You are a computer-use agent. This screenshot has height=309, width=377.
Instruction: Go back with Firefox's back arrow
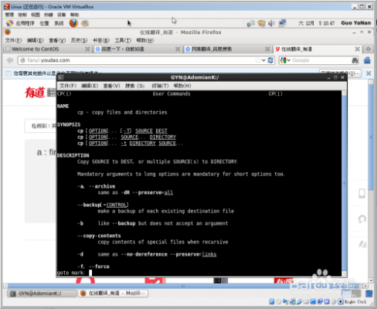click(10, 60)
